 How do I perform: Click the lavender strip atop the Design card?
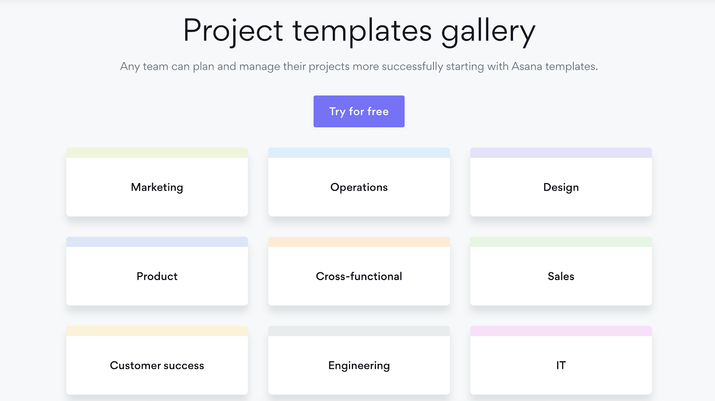(561, 153)
